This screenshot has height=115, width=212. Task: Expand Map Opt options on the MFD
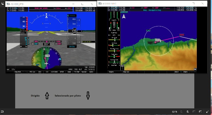point(126,72)
